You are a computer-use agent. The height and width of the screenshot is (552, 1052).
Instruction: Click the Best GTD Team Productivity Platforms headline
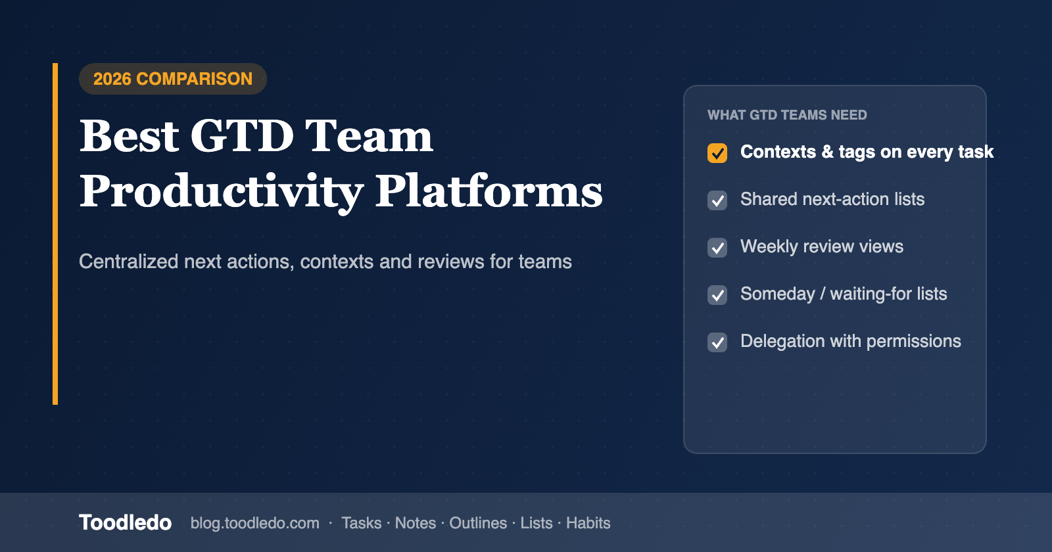341,164
